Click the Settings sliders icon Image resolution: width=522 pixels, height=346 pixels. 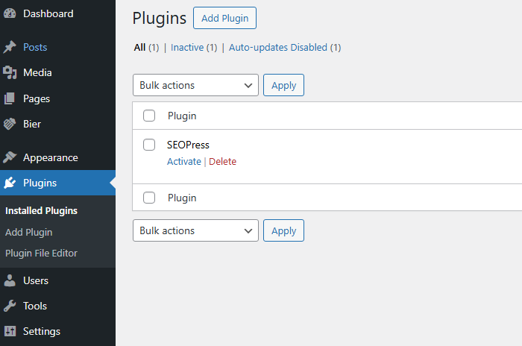(x=10, y=331)
